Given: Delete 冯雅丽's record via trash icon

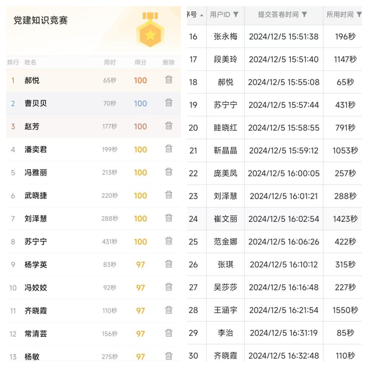Looking at the screenshot, I should coord(169,172).
